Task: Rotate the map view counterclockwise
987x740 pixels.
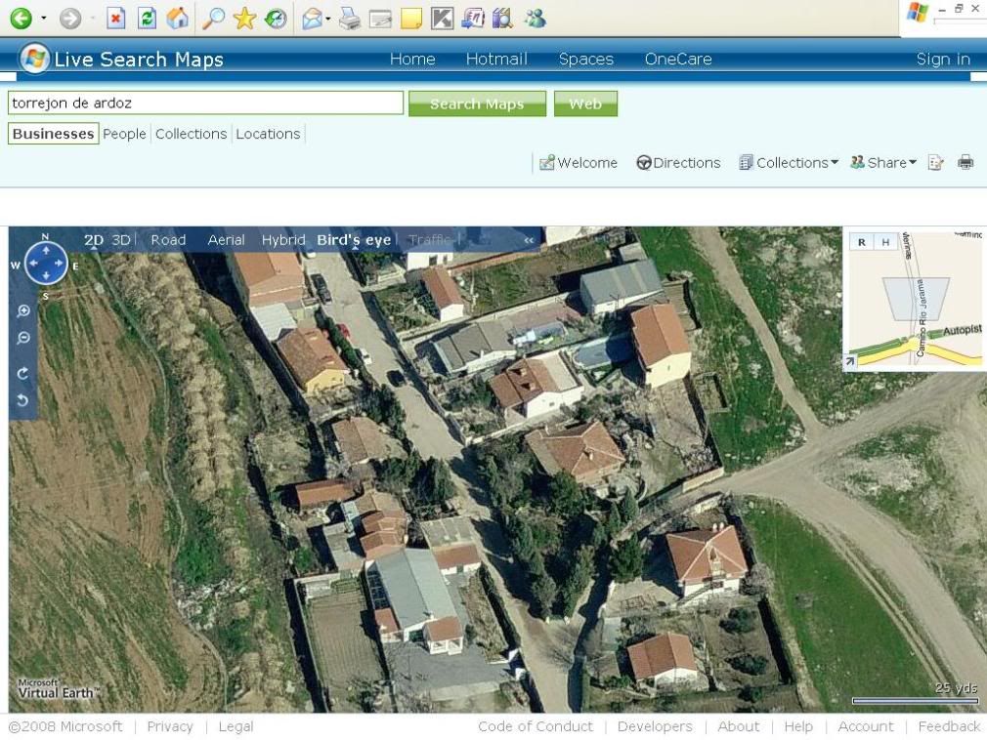Action: [23, 400]
